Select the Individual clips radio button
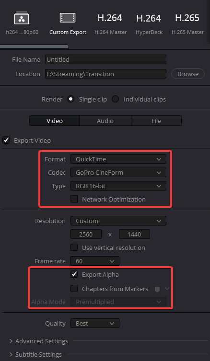Image resolution: width=210 pixels, height=361 pixels. pyautogui.click(x=115, y=99)
